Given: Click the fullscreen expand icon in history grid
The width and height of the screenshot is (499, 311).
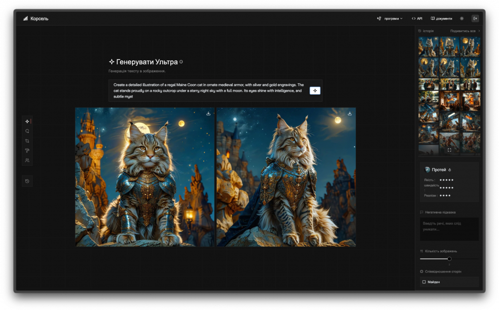Looking at the screenshot, I should click(x=449, y=150).
